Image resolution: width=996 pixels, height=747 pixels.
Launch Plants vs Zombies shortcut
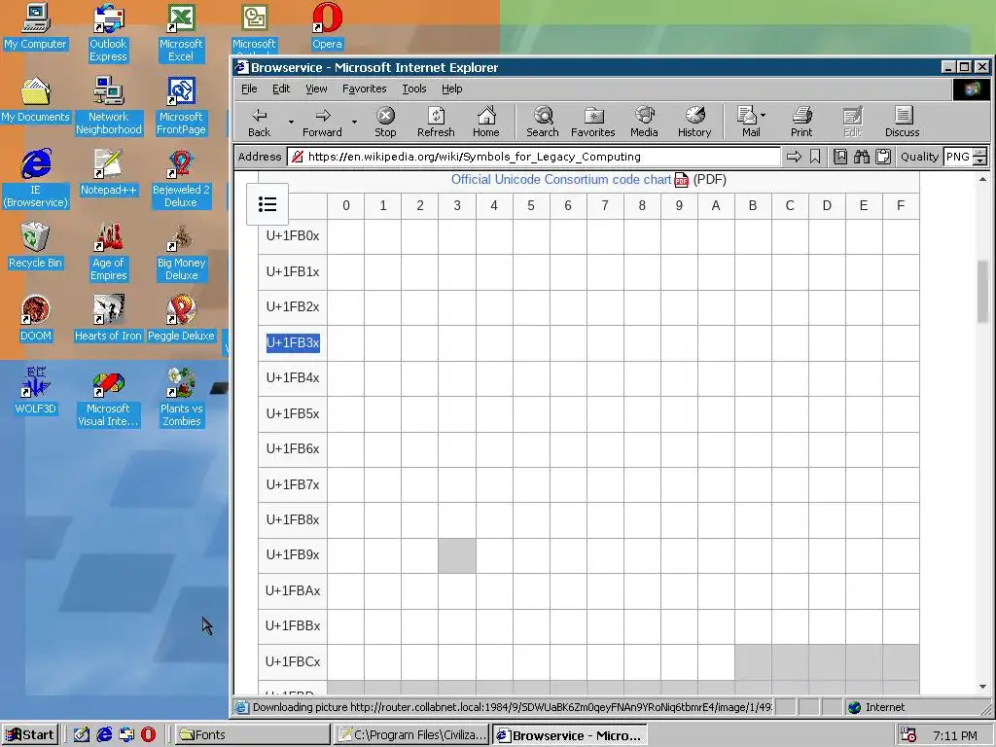tap(181, 397)
